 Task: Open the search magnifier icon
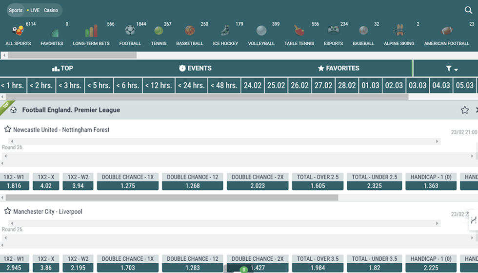tap(468, 10)
